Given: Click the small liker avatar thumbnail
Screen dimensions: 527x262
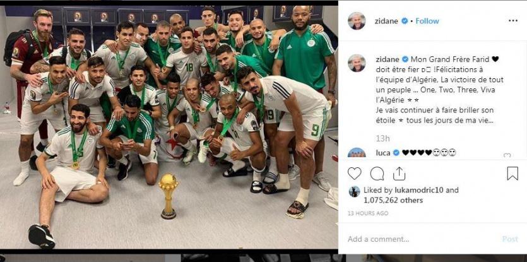Looking at the screenshot, I should click(354, 191).
